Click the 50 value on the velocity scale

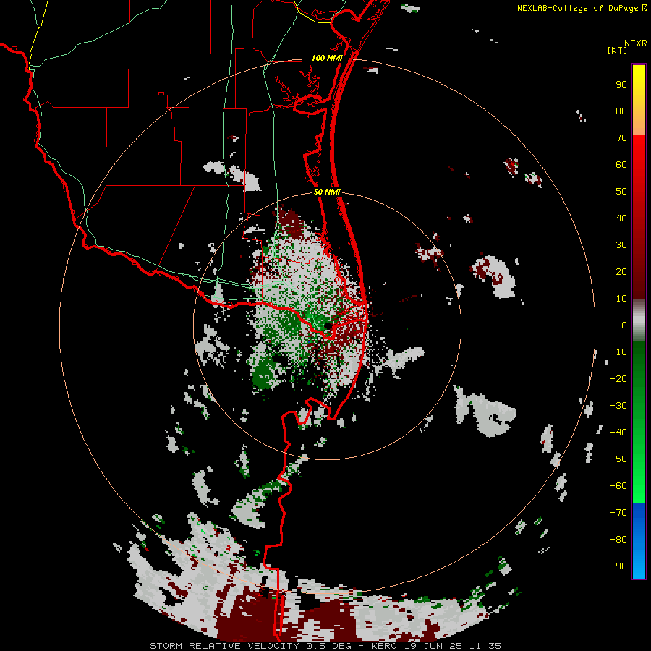point(621,192)
